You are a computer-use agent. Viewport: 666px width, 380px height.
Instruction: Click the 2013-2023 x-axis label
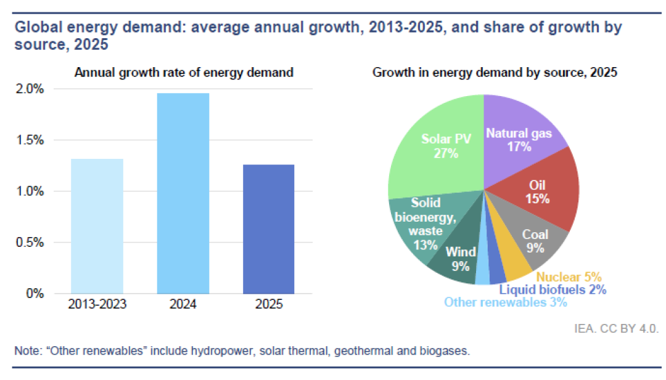click(97, 304)
